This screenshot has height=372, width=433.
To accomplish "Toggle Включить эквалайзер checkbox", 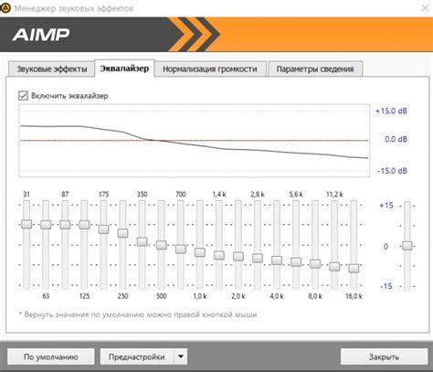I will (23, 96).
